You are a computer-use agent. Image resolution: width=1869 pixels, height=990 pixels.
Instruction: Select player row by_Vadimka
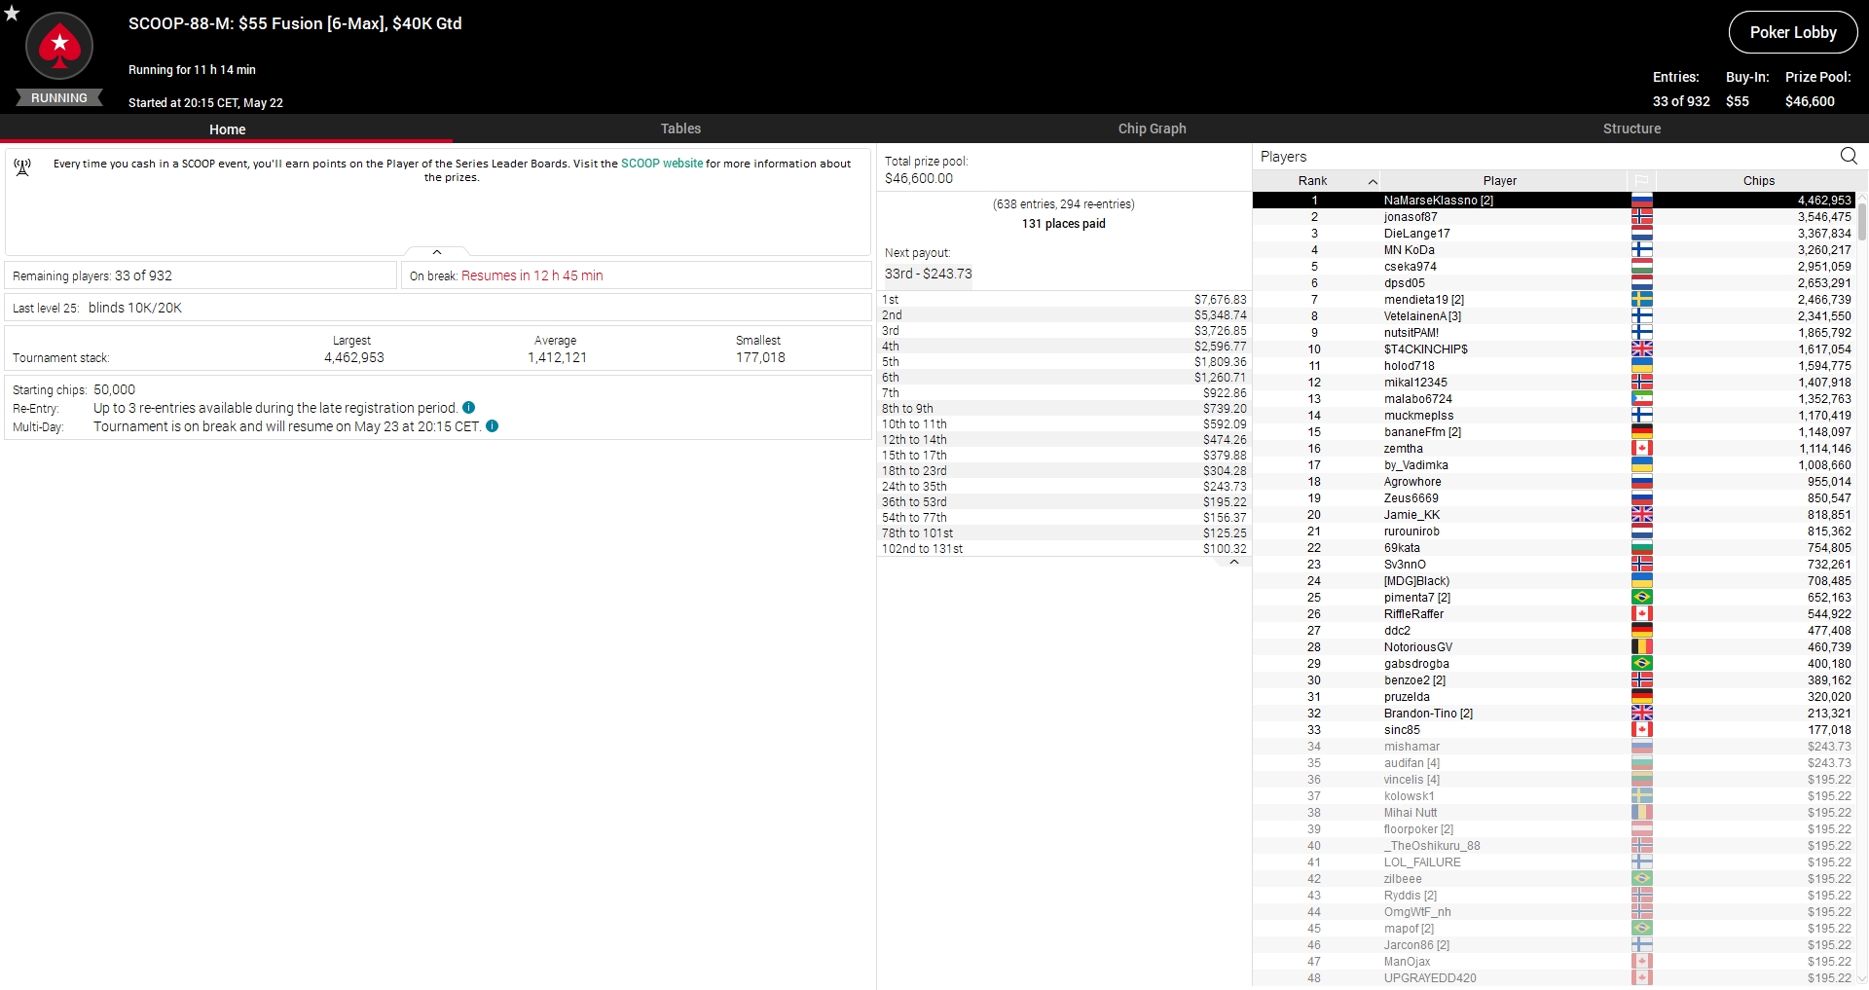tap(1554, 465)
